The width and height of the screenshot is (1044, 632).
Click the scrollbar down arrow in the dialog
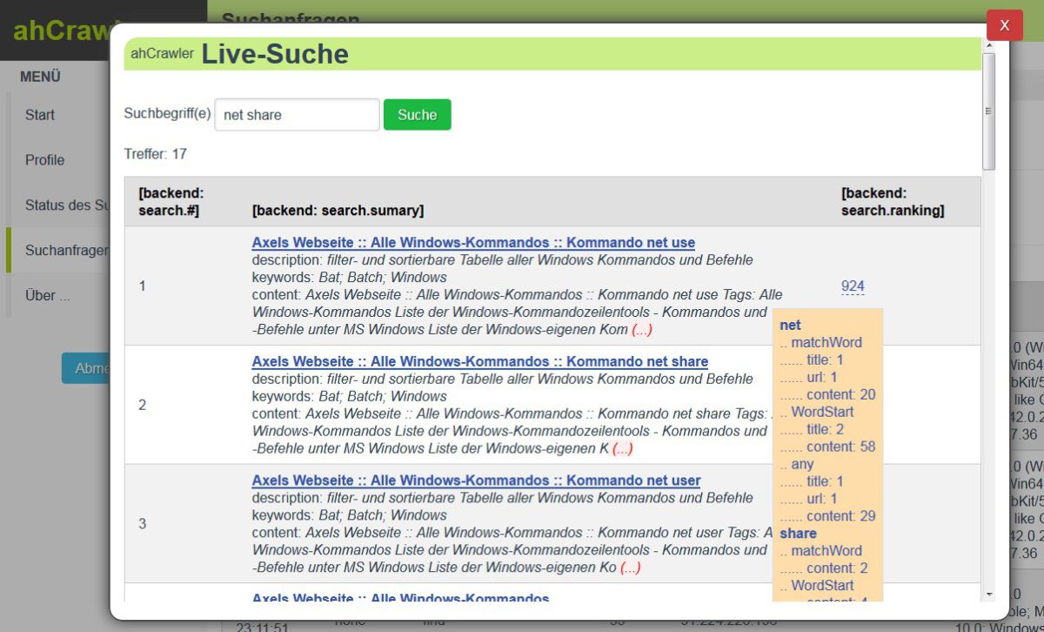pos(988,594)
